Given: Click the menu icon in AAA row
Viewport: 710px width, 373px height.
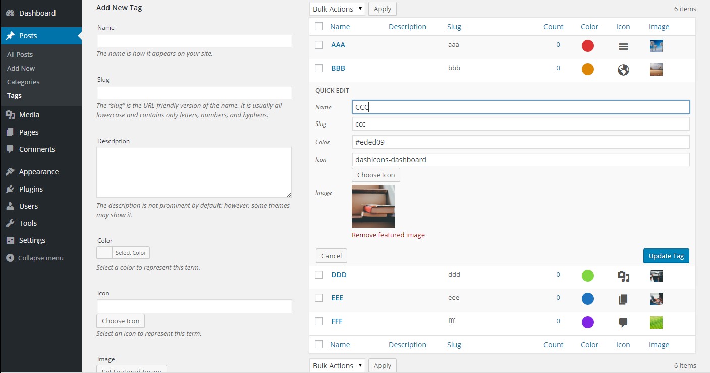Looking at the screenshot, I should [x=623, y=46].
